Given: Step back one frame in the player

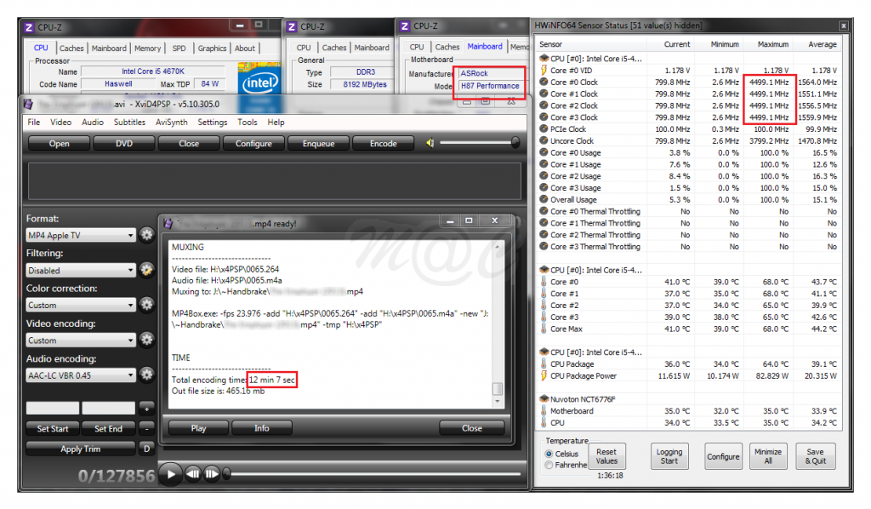Looking at the screenshot, I should [x=193, y=473].
